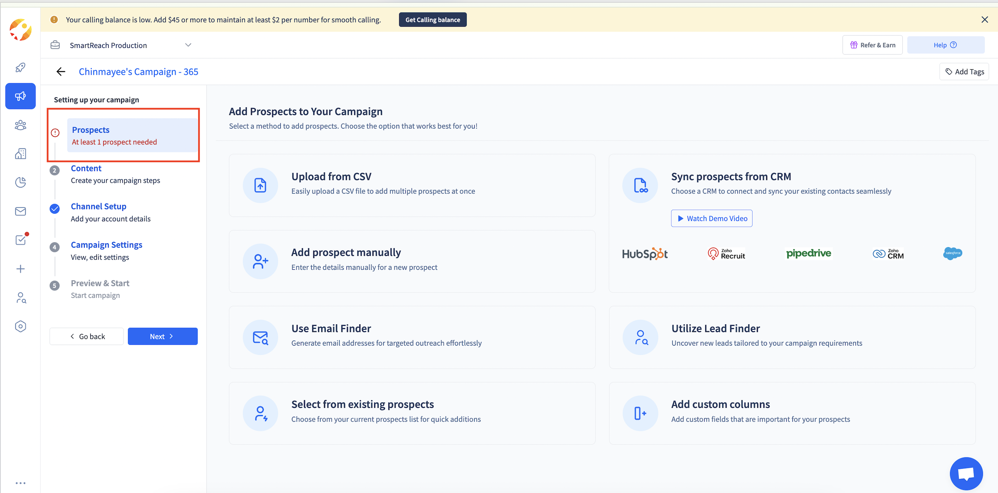Viewport: 998px width, 493px height.
Task: Open the prospects people group sidebar icon
Action: 20,125
